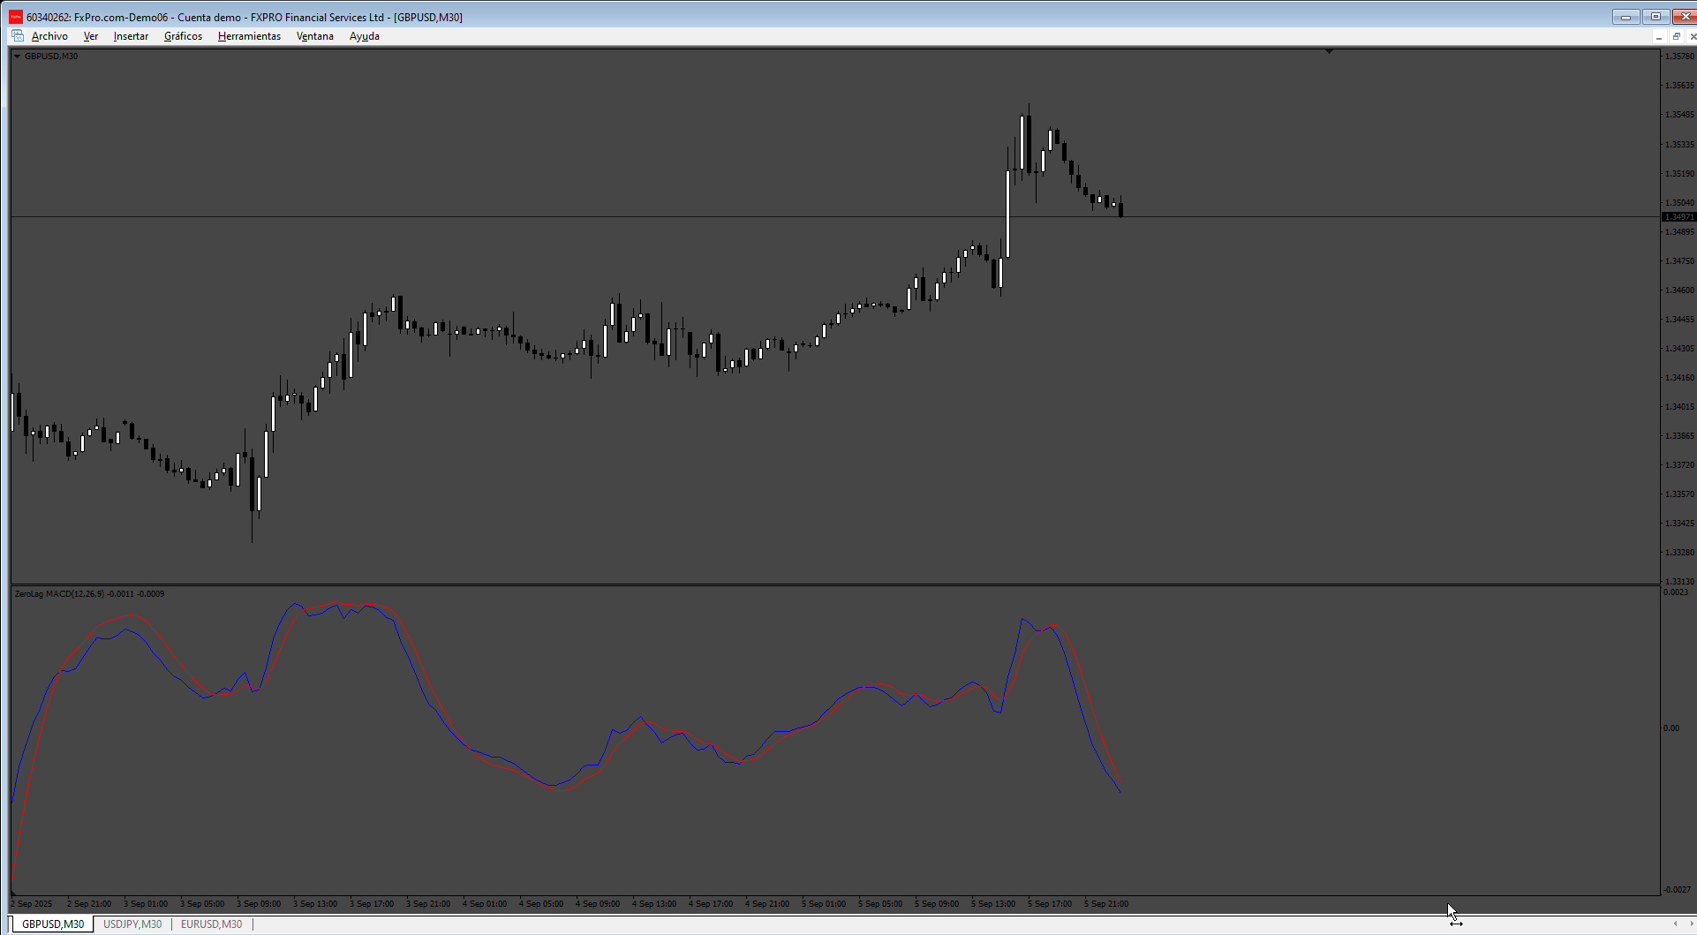Click the 1.34015 price scale label

click(x=1679, y=407)
